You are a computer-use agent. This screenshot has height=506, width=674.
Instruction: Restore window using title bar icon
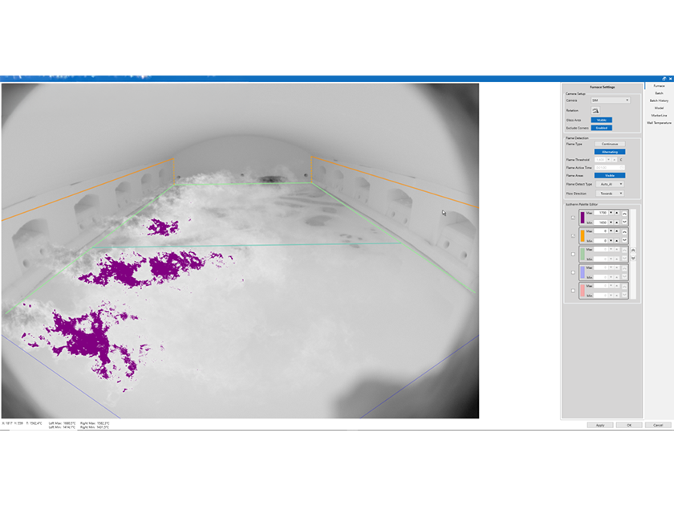[x=664, y=79]
